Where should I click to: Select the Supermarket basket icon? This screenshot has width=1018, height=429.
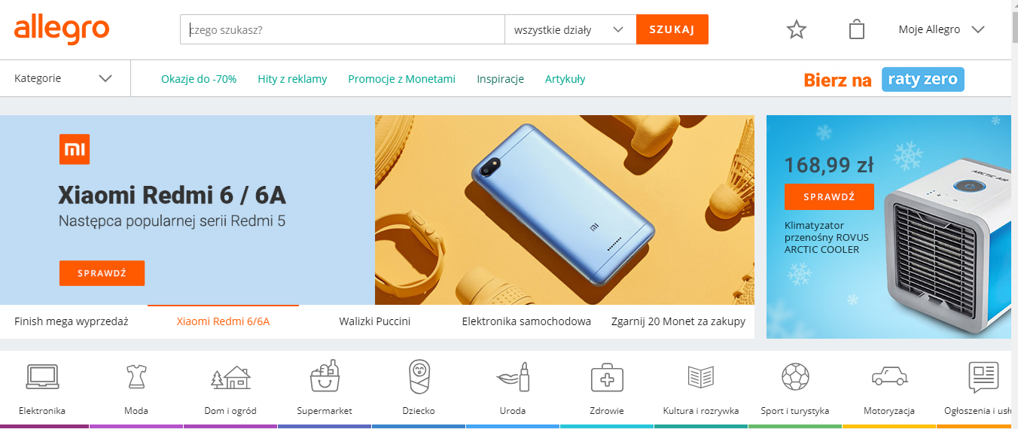tap(325, 376)
